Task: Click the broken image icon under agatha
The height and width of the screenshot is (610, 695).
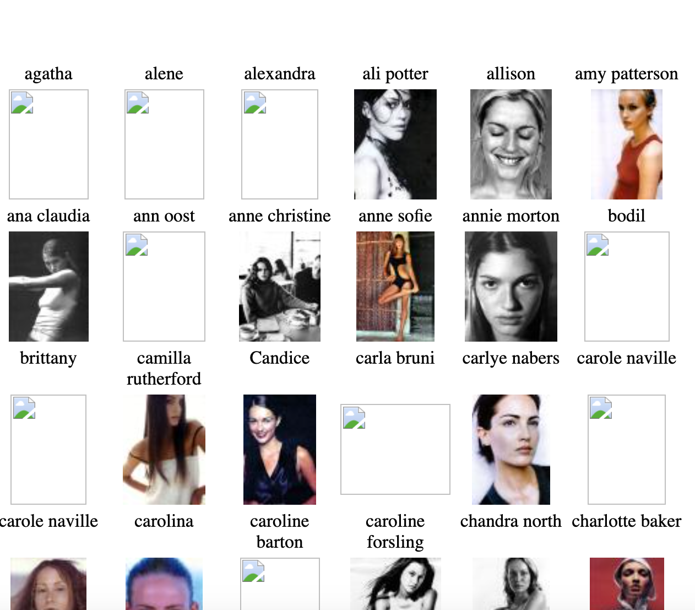Action: pyautogui.click(x=48, y=144)
